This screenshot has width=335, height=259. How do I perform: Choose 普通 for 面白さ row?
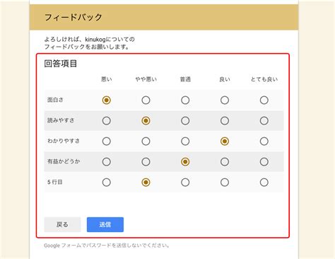point(185,100)
